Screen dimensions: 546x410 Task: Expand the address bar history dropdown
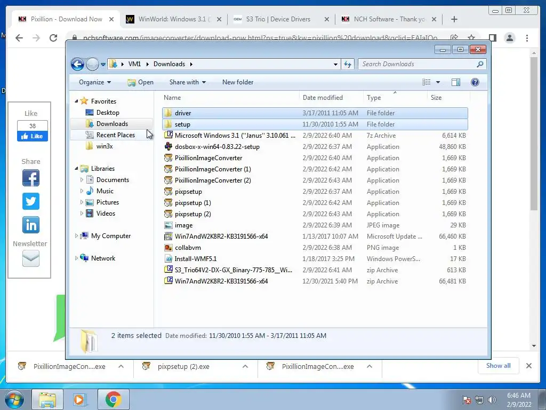tap(335, 64)
